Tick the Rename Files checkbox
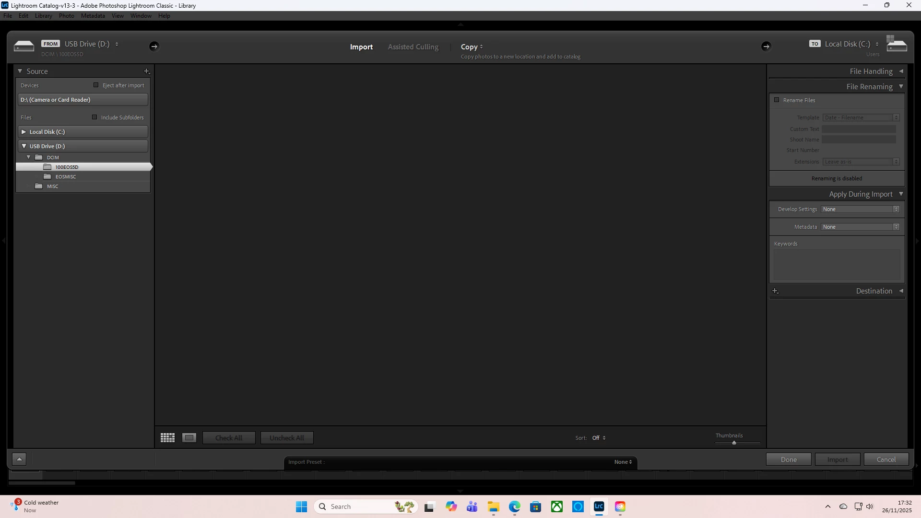This screenshot has height=518, width=921. click(777, 100)
